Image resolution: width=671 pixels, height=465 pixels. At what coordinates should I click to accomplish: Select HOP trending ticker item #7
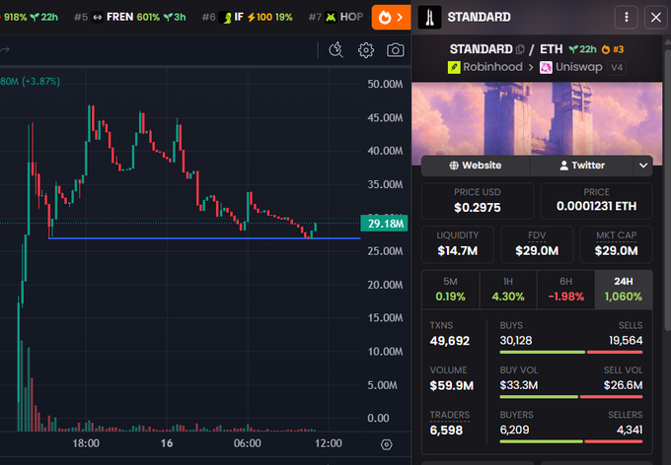[x=335, y=17]
